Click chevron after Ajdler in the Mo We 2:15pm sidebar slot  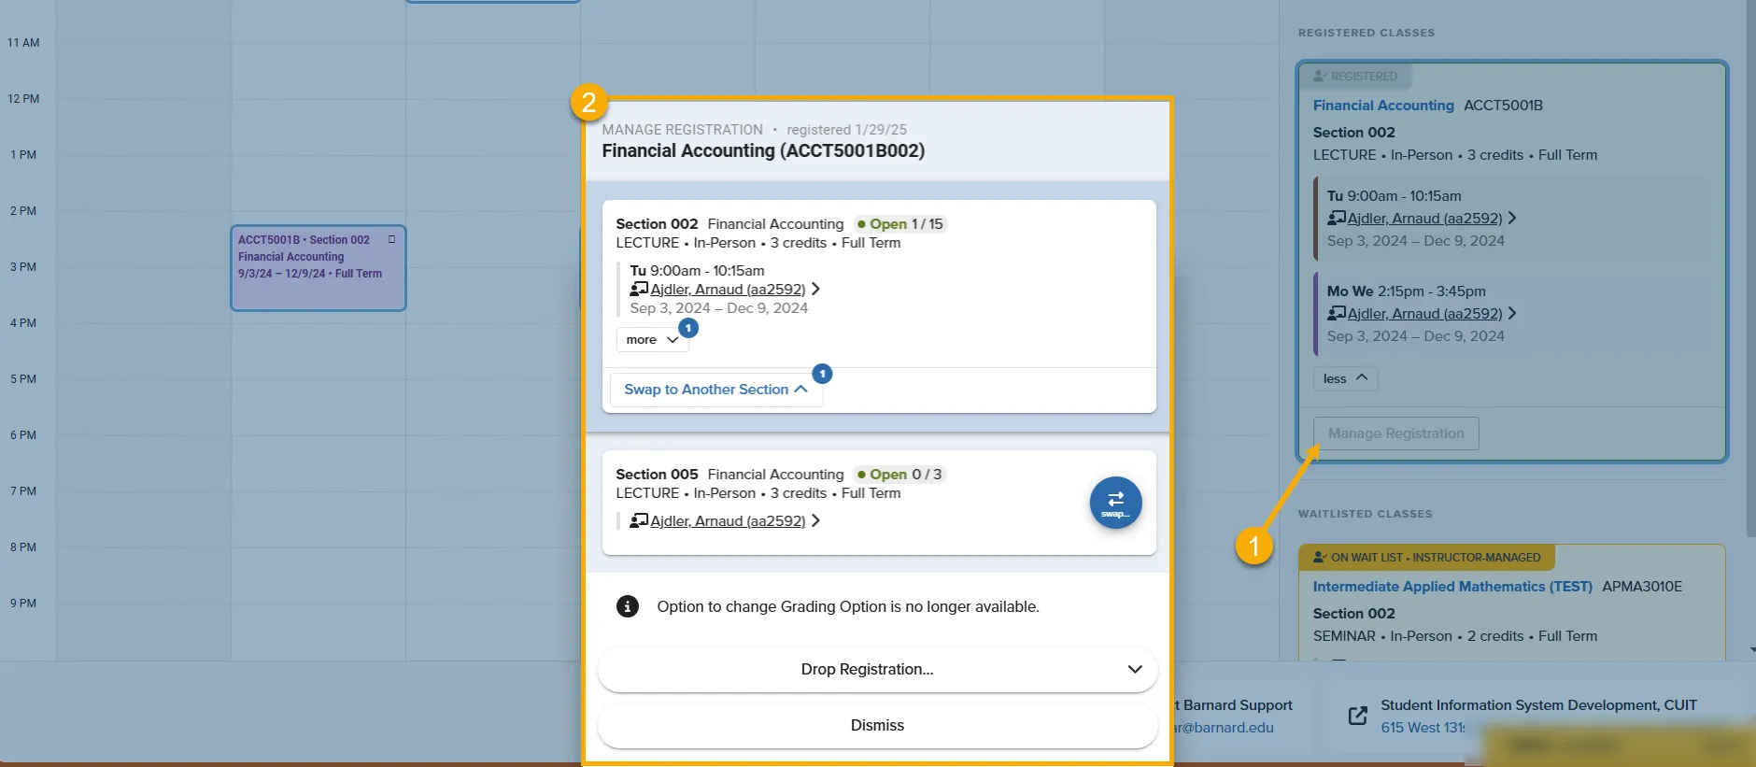tap(1512, 314)
